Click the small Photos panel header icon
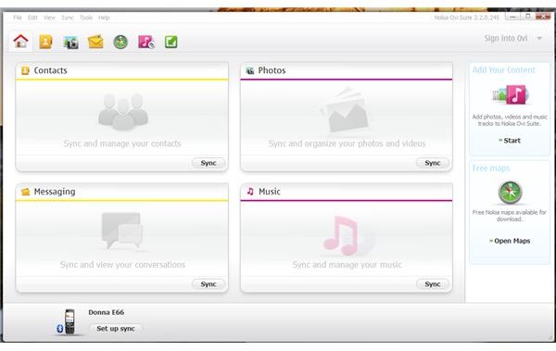Viewport: 556px width, 351px height. click(x=250, y=70)
